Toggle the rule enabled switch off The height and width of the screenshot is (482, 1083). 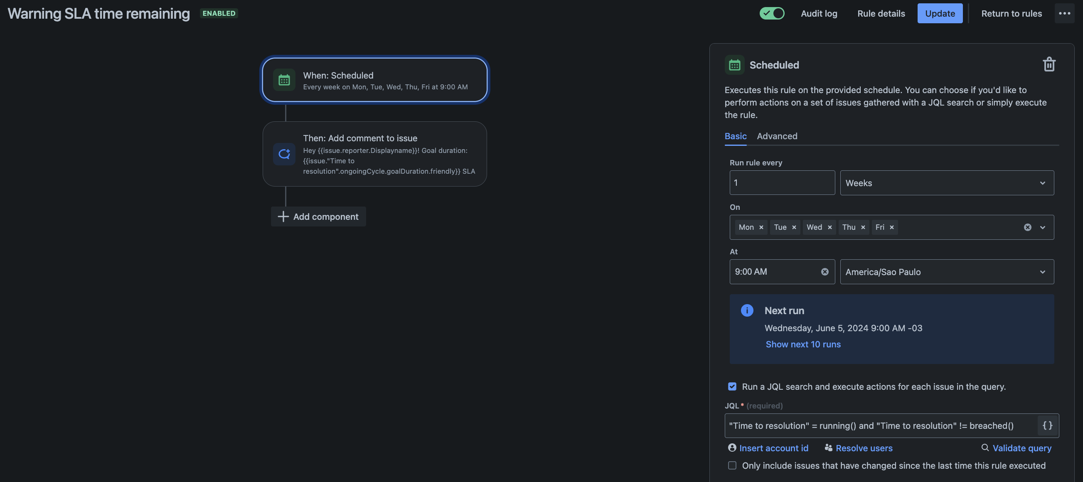(772, 13)
